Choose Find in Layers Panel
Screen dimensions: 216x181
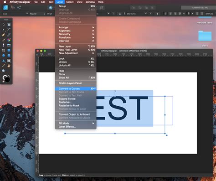76,83
